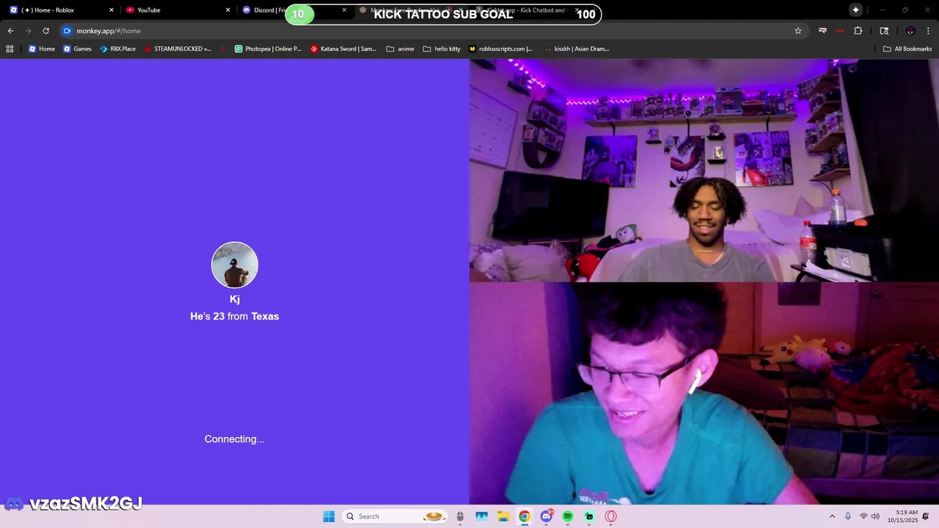Open the kisskh Asian Drama bookmark

pos(577,49)
